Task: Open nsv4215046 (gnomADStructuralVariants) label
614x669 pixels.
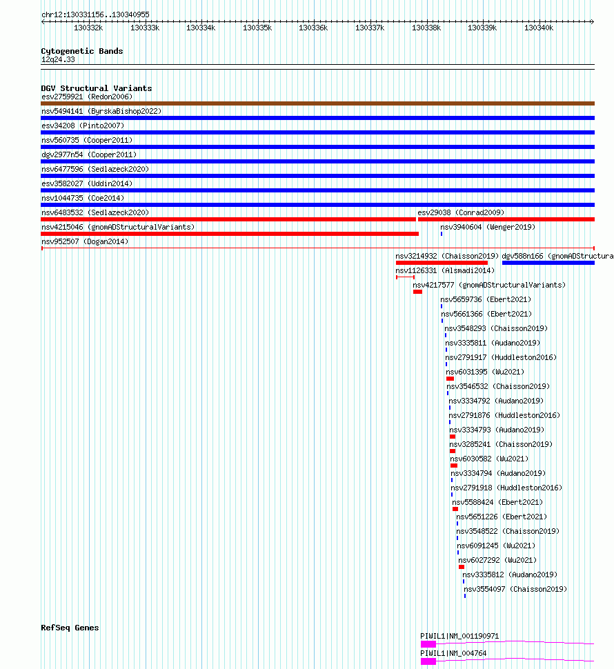Action: pyautogui.click(x=118, y=228)
